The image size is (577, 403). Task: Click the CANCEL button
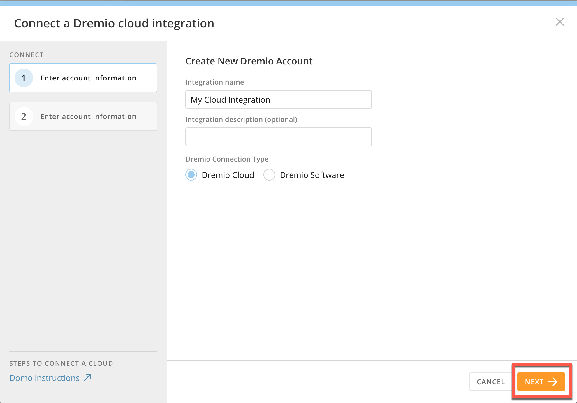(x=490, y=381)
